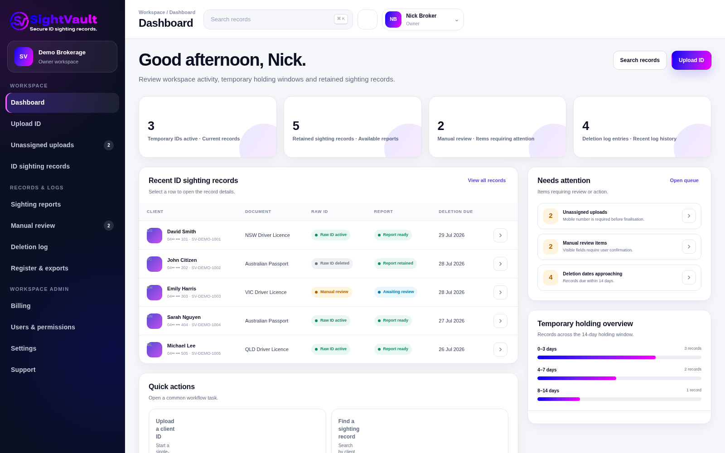The width and height of the screenshot is (725, 453).
Task: Click the Unassigned uploads sidebar count badge
Action: (109, 145)
